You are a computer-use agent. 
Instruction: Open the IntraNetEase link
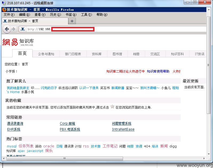(123, 129)
